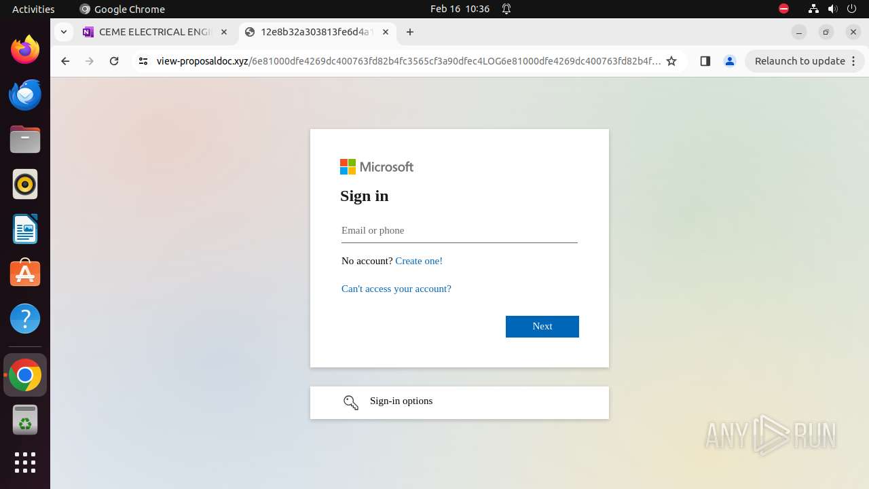Toggle Chrome side panel icon
Viewport: 869px width, 489px height.
pos(705,61)
